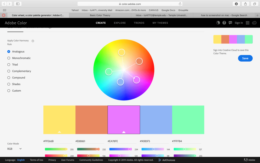The width and height of the screenshot is (260, 163).
Task: Open the help question mark icon
Action: tap(224, 23)
